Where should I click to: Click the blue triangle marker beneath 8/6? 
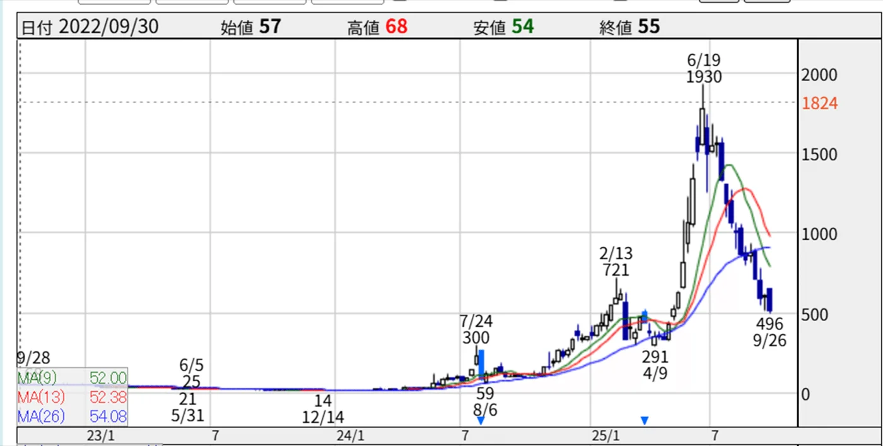[x=481, y=420]
